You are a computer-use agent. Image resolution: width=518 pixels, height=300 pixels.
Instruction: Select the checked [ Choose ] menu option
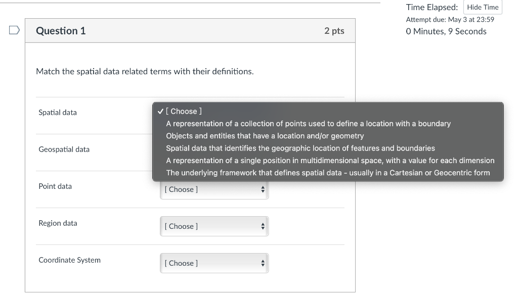pyautogui.click(x=328, y=112)
